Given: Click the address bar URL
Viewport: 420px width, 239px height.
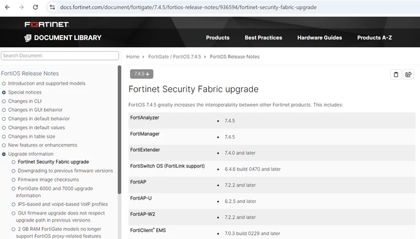Looking at the screenshot, I should point(188,7).
